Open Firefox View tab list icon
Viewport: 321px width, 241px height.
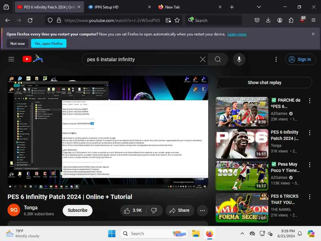coord(6,7)
